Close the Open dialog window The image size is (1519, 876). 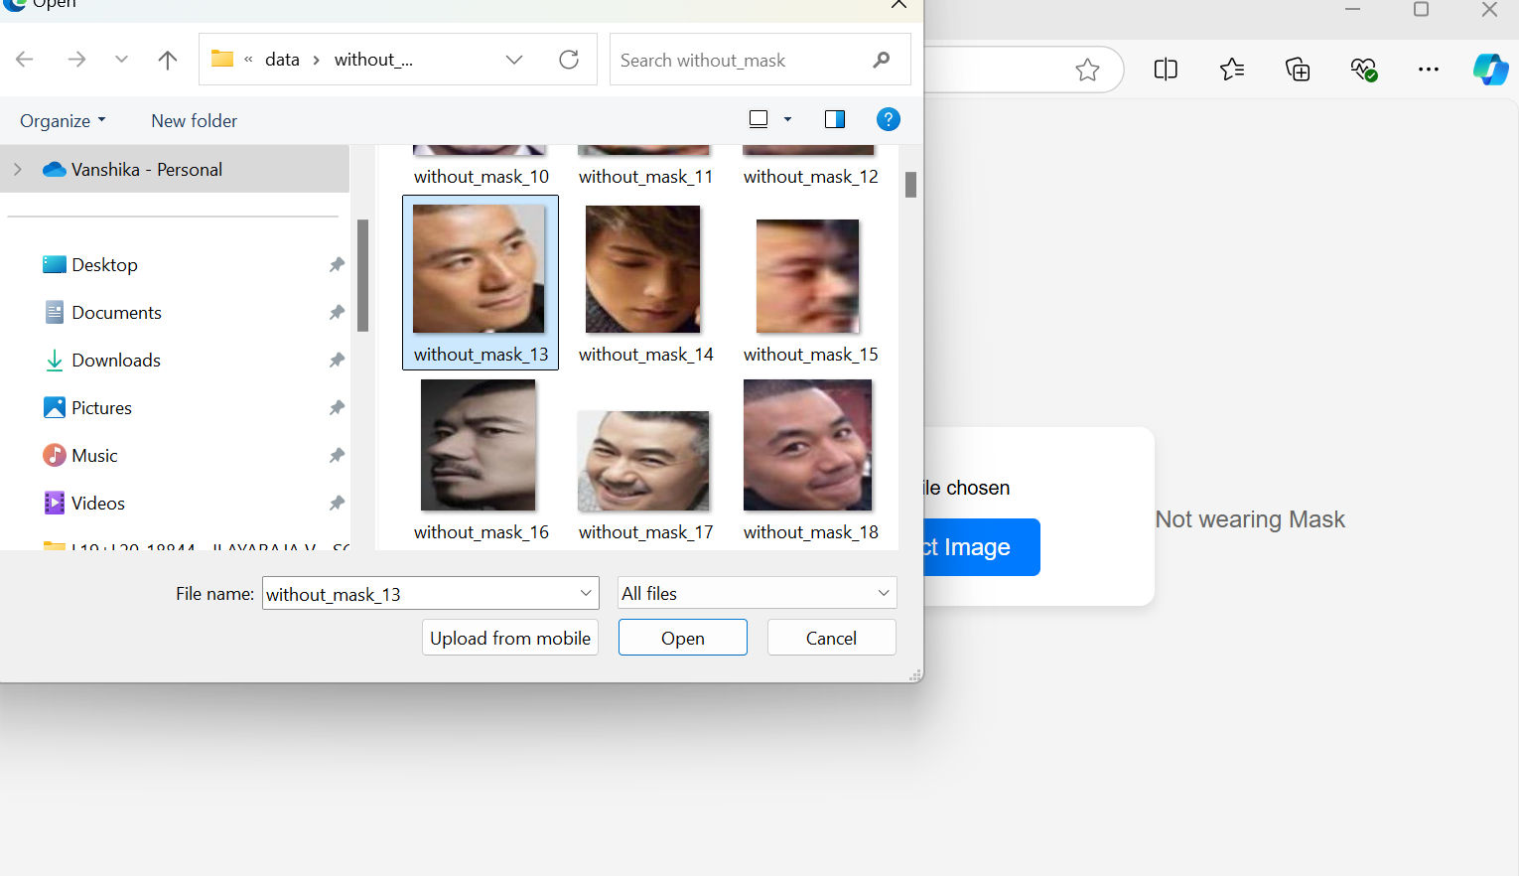(x=898, y=5)
